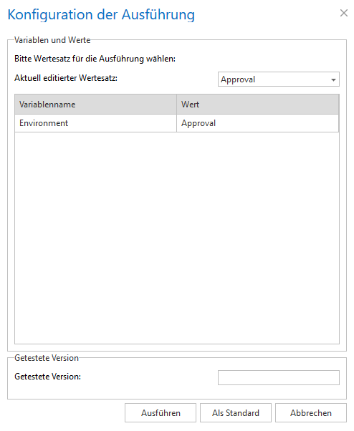Click the Wert column header

coord(258,105)
